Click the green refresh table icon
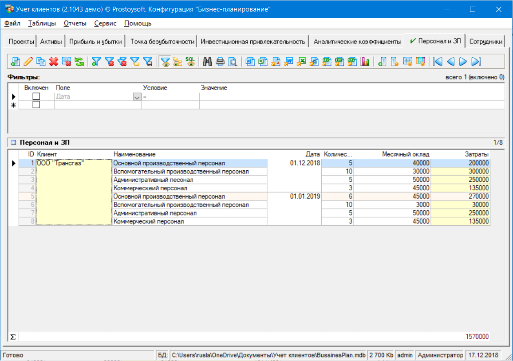 click(79, 62)
